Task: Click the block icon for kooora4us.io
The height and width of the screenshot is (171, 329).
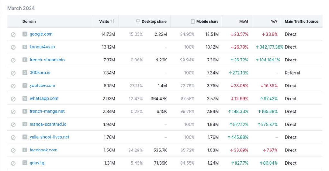Action: point(13,47)
